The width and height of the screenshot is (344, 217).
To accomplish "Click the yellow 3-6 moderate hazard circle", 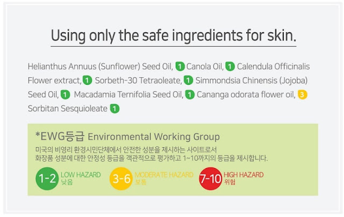I will [x=121, y=179].
